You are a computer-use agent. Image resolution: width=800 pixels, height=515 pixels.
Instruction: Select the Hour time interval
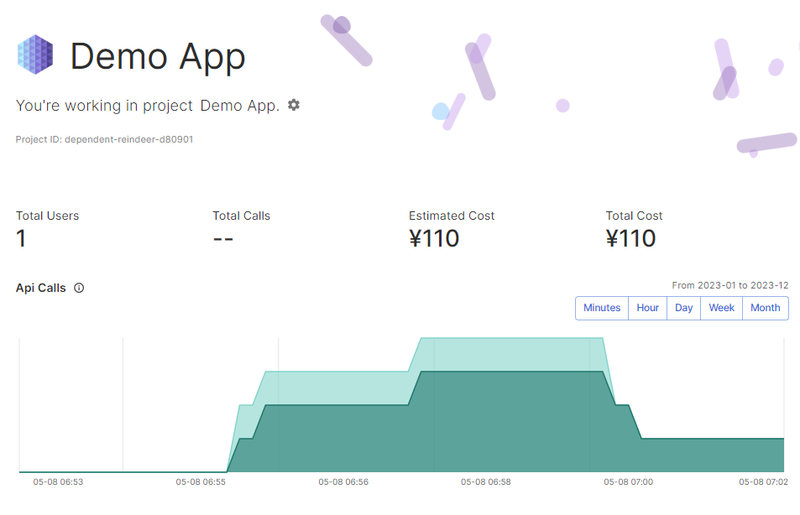click(x=647, y=308)
